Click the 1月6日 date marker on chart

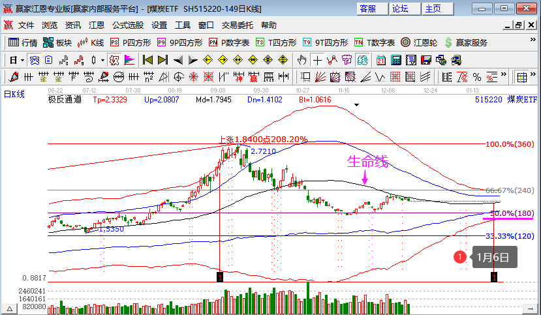coord(495,257)
